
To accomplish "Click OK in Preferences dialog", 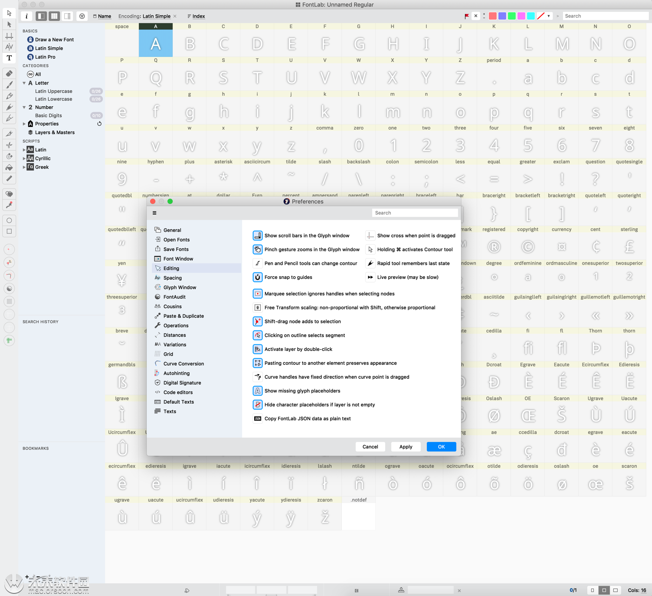I will pyautogui.click(x=441, y=447).
